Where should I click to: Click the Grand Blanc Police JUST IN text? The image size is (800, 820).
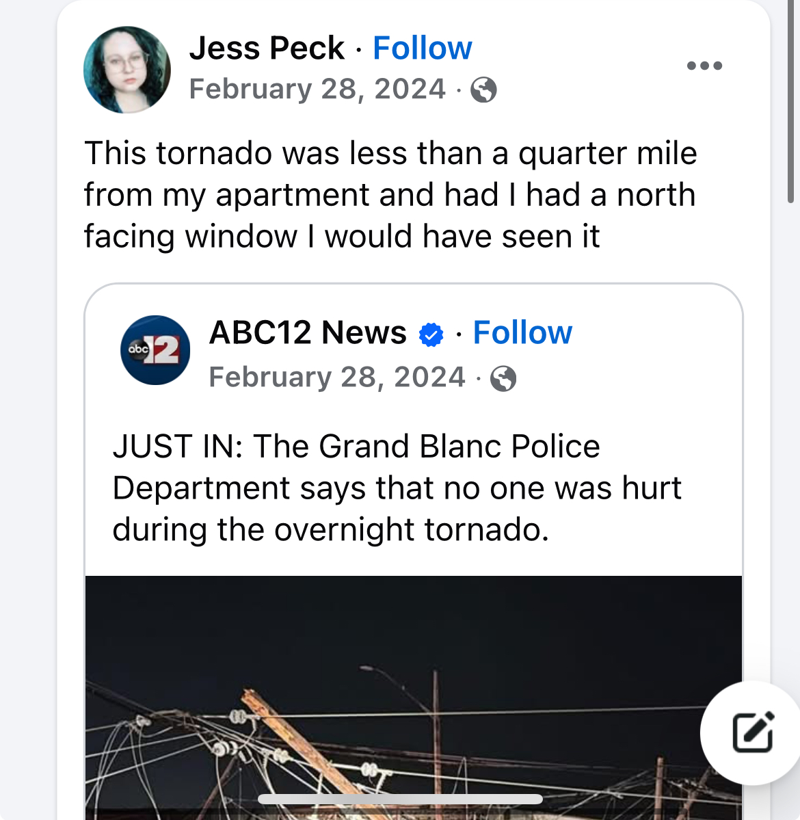coord(397,488)
